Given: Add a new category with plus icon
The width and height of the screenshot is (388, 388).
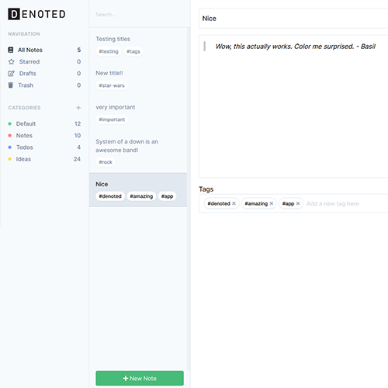Looking at the screenshot, I should tap(78, 108).
